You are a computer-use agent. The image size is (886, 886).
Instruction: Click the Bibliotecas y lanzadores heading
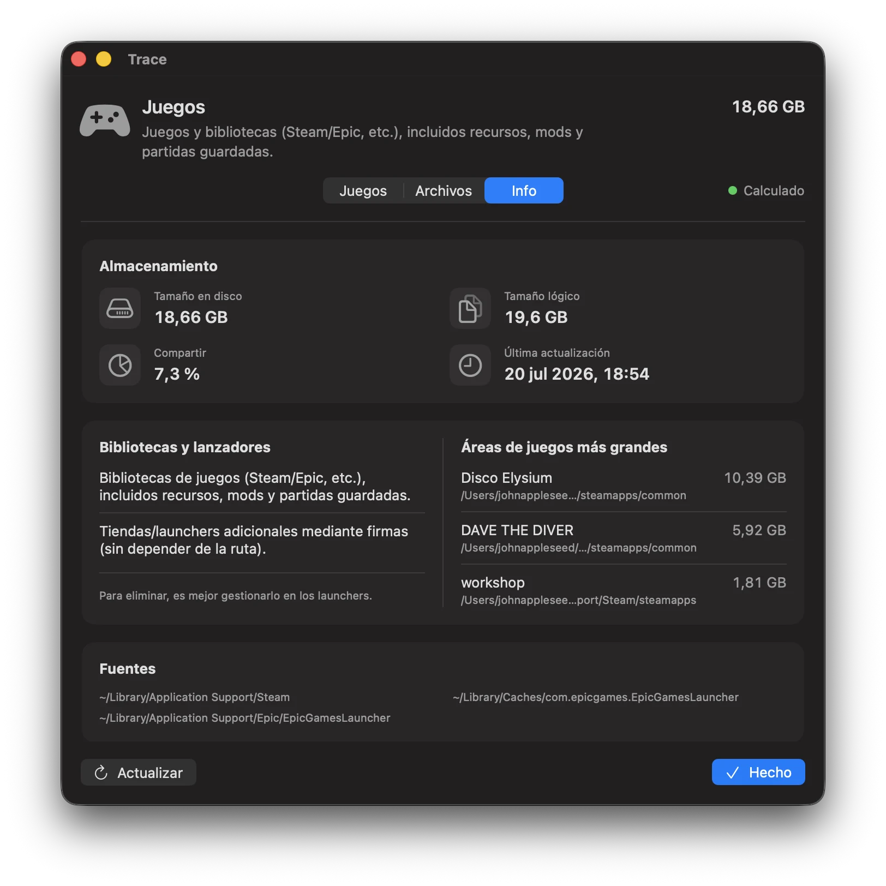point(184,447)
